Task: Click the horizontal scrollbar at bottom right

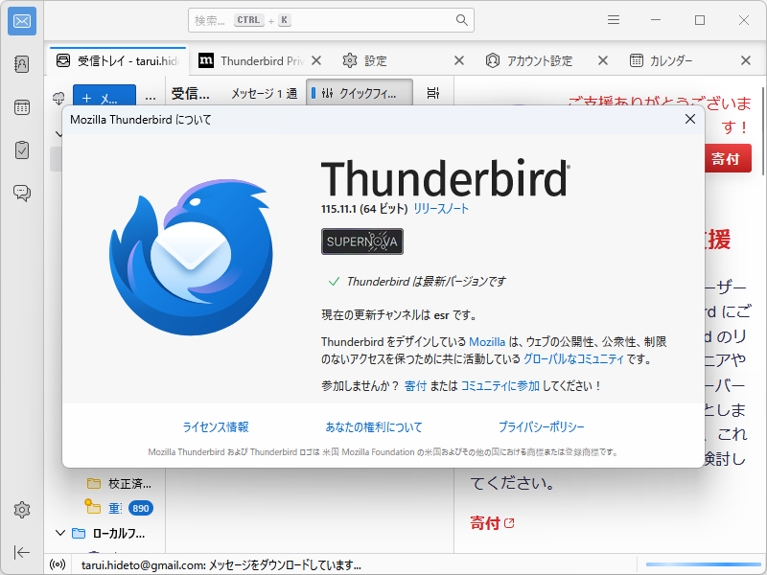Action: [x=698, y=564]
